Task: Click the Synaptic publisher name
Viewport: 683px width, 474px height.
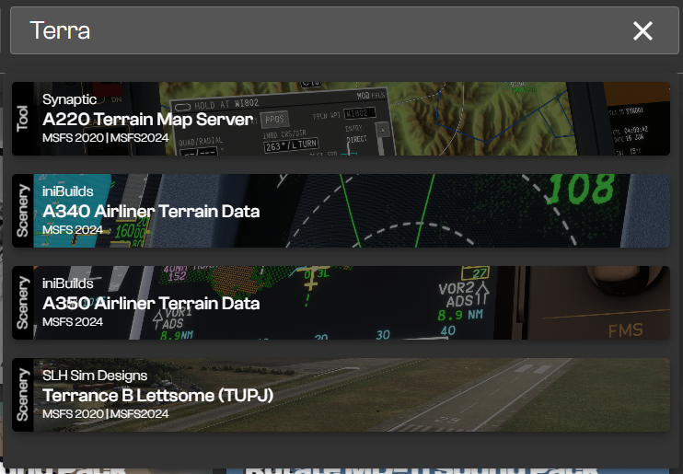Action: (69, 99)
